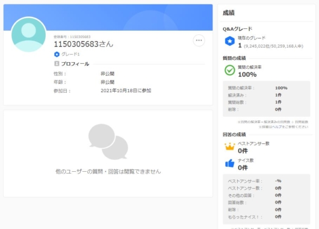Click the 質問総数 row value 1件

[278, 102]
